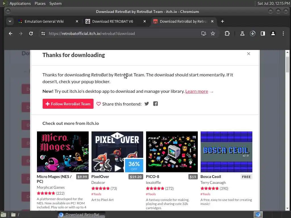
Task: Click #Tools tag under Bosca Ceoil
Action: (x=205, y=194)
